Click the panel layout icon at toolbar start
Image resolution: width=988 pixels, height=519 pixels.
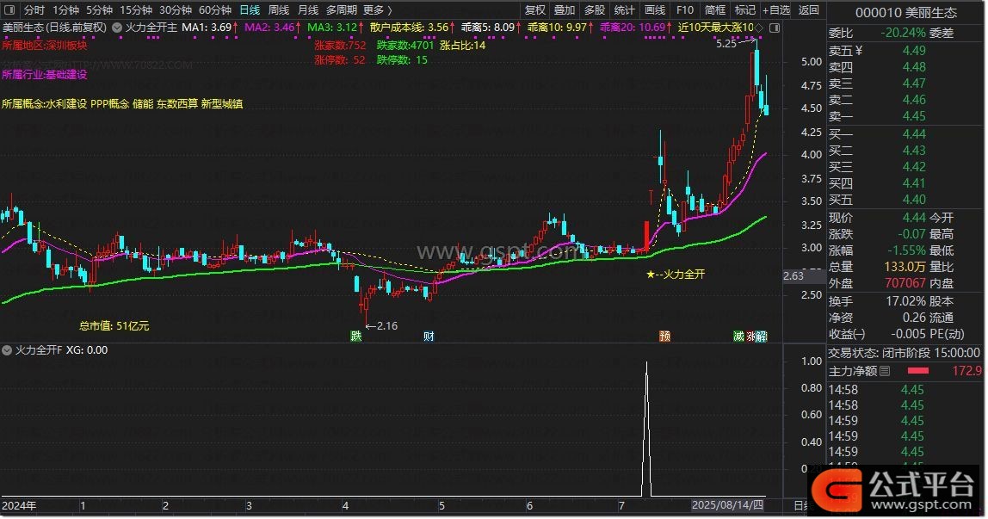point(9,10)
